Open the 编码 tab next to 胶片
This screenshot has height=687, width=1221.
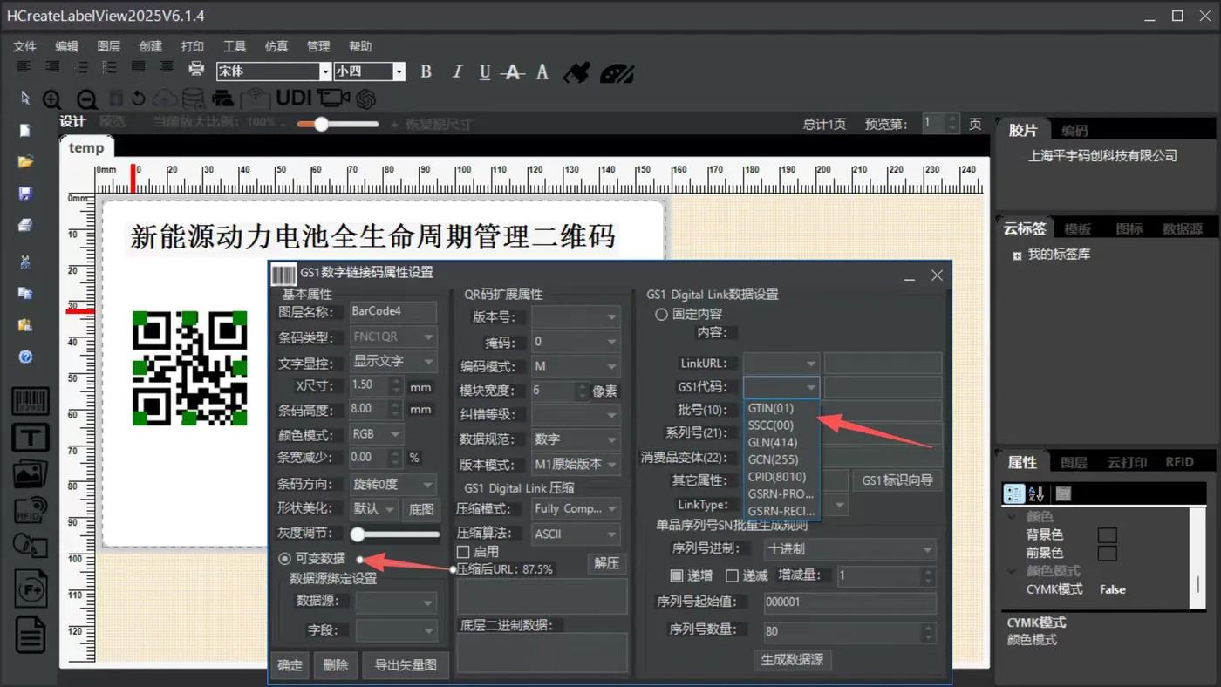pos(1074,131)
